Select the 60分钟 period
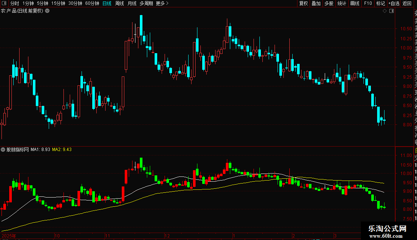This screenshot has height=240, width=417. click(x=92, y=3)
